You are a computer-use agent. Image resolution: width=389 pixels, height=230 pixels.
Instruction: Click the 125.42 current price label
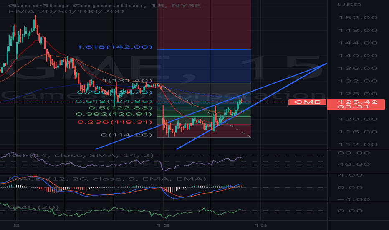tap(358, 102)
